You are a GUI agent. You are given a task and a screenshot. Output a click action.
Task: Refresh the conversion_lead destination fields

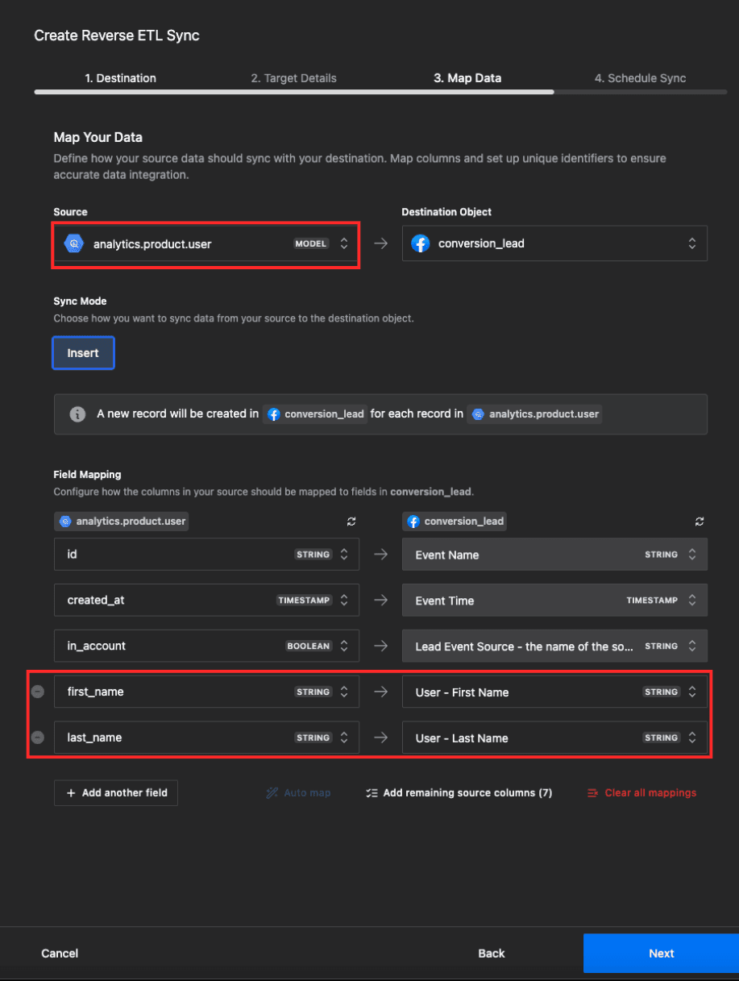(x=699, y=522)
